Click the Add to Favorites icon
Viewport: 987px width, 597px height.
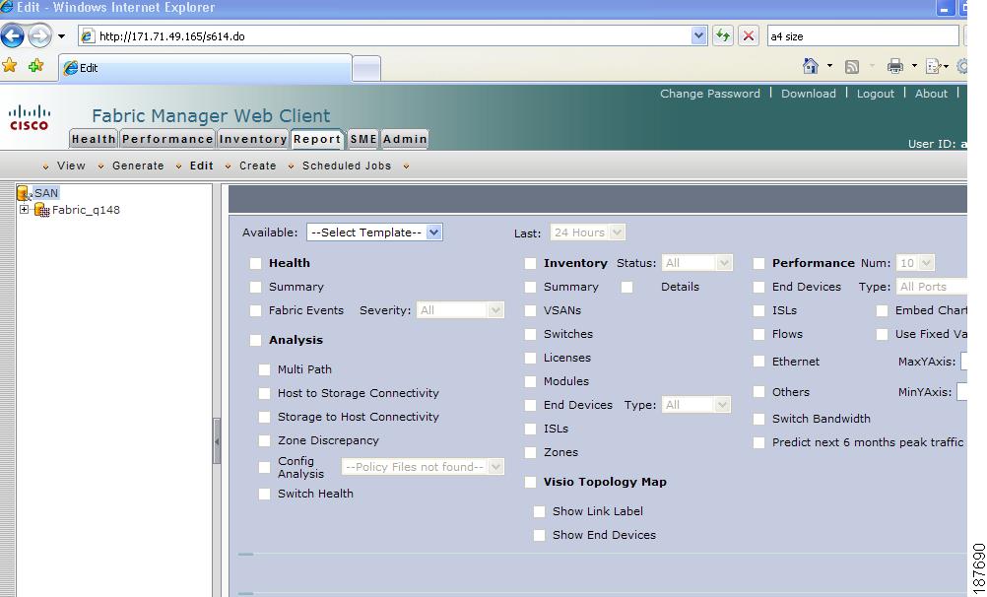35,65
